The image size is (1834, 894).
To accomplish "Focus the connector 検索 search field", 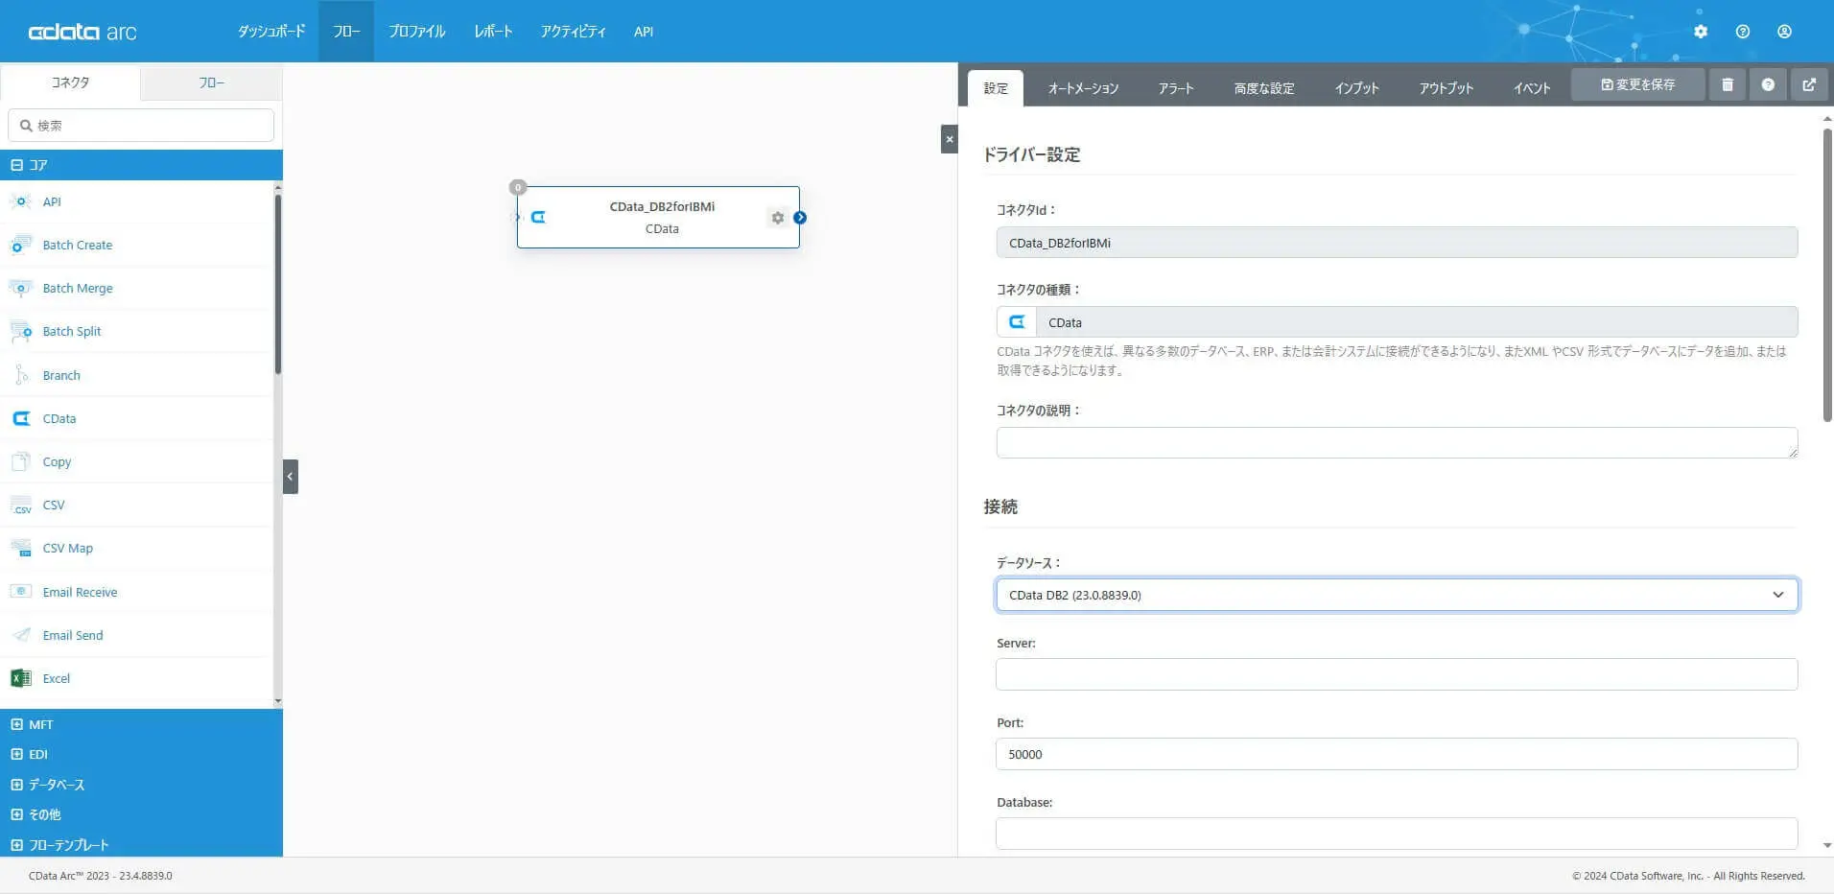I will [141, 126].
